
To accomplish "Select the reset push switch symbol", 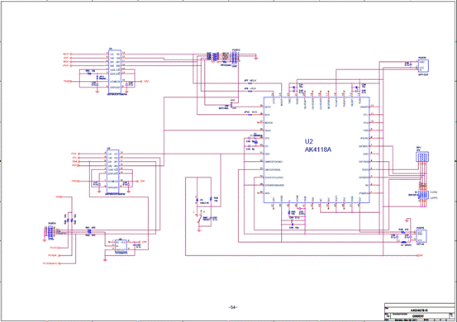I will (x=200, y=217).
